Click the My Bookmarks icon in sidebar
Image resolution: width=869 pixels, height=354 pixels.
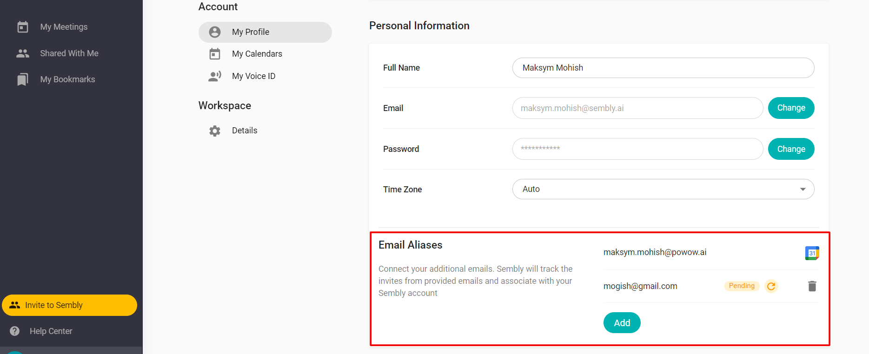pyautogui.click(x=22, y=79)
